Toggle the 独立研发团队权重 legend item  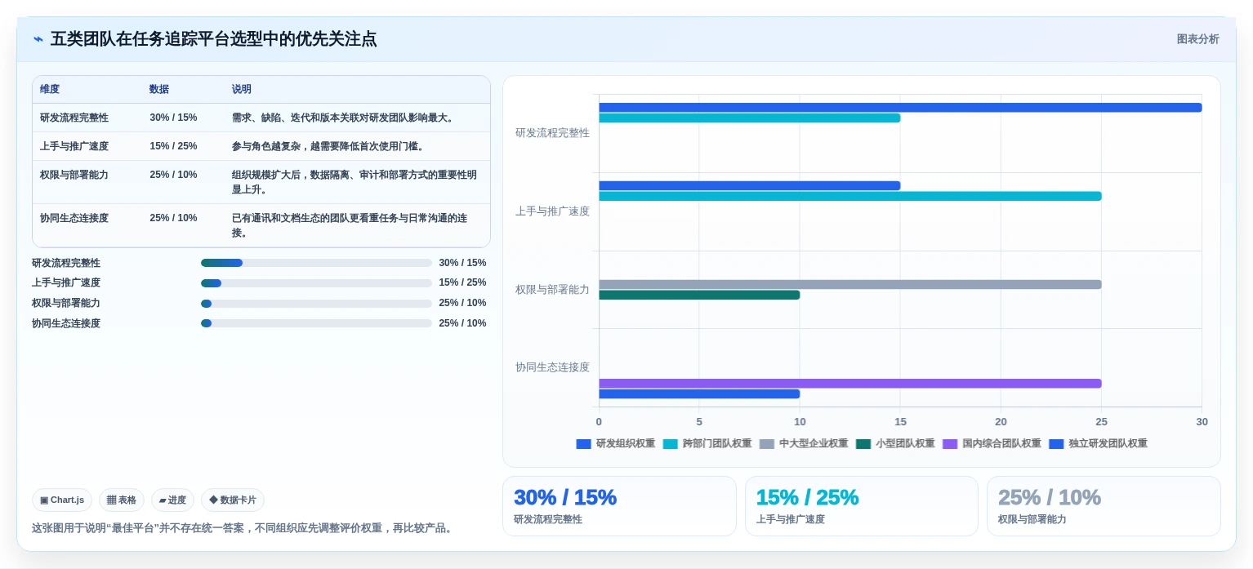click(1098, 443)
